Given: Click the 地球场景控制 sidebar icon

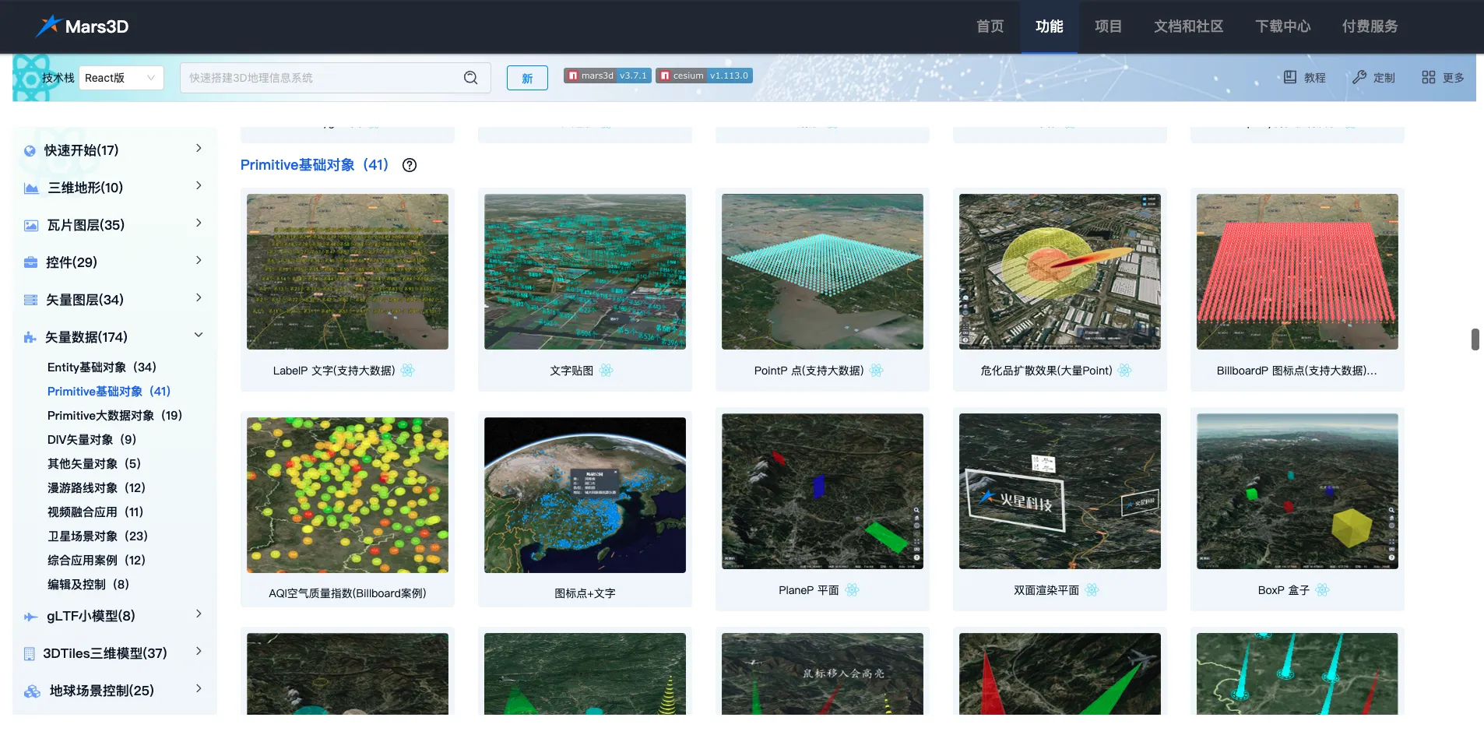Looking at the screenshot, I should click(x=32, y=691).
